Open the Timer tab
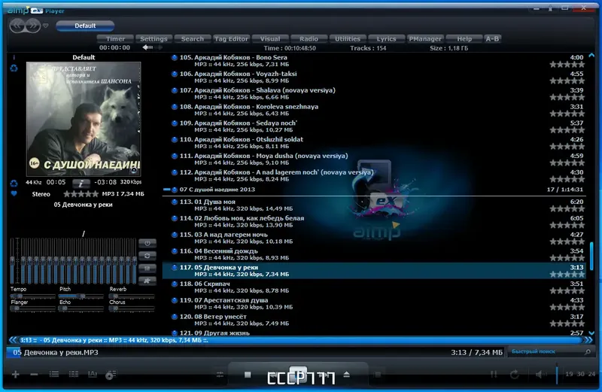This screenshot has height=392, width=602. [115, 39]
